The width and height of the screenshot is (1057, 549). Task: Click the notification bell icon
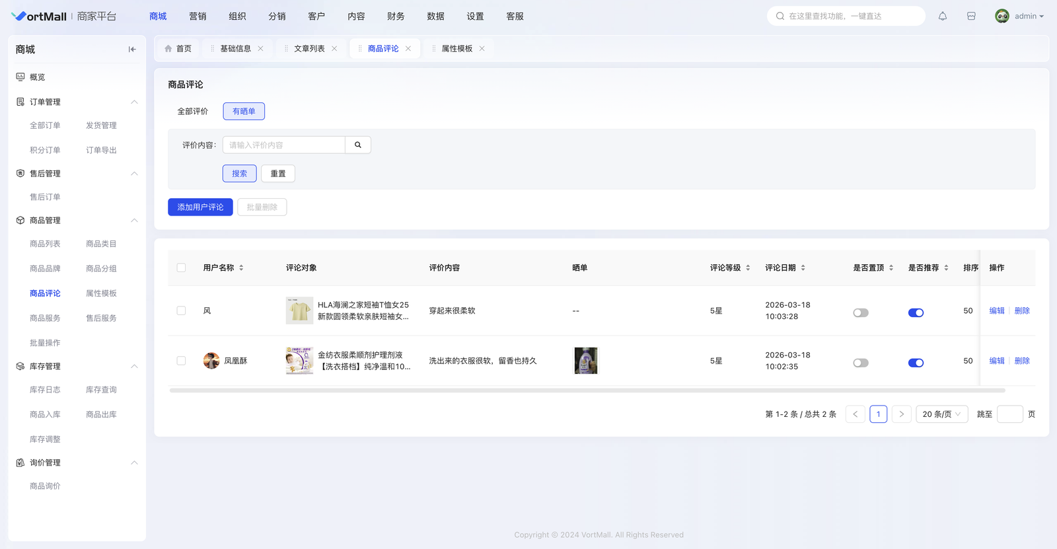pyautogui.click(x=943, y=17)
